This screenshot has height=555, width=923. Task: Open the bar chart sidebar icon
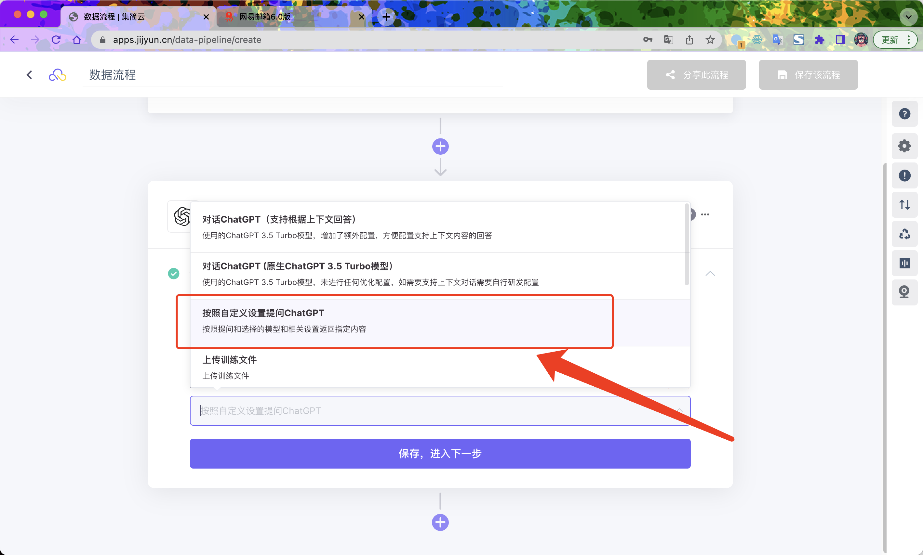[904, 263]
